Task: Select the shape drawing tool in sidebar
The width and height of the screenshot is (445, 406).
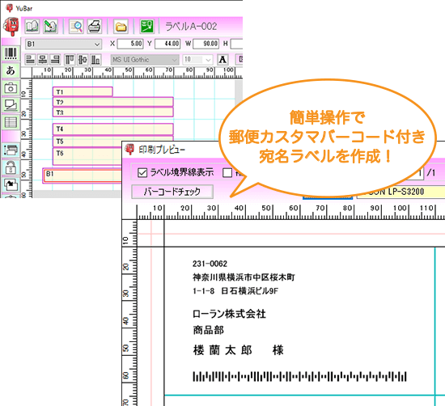Action: pos(11,105)
